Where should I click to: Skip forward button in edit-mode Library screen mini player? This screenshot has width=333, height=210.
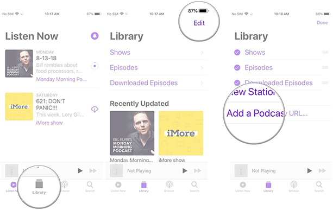pos(322,170)
